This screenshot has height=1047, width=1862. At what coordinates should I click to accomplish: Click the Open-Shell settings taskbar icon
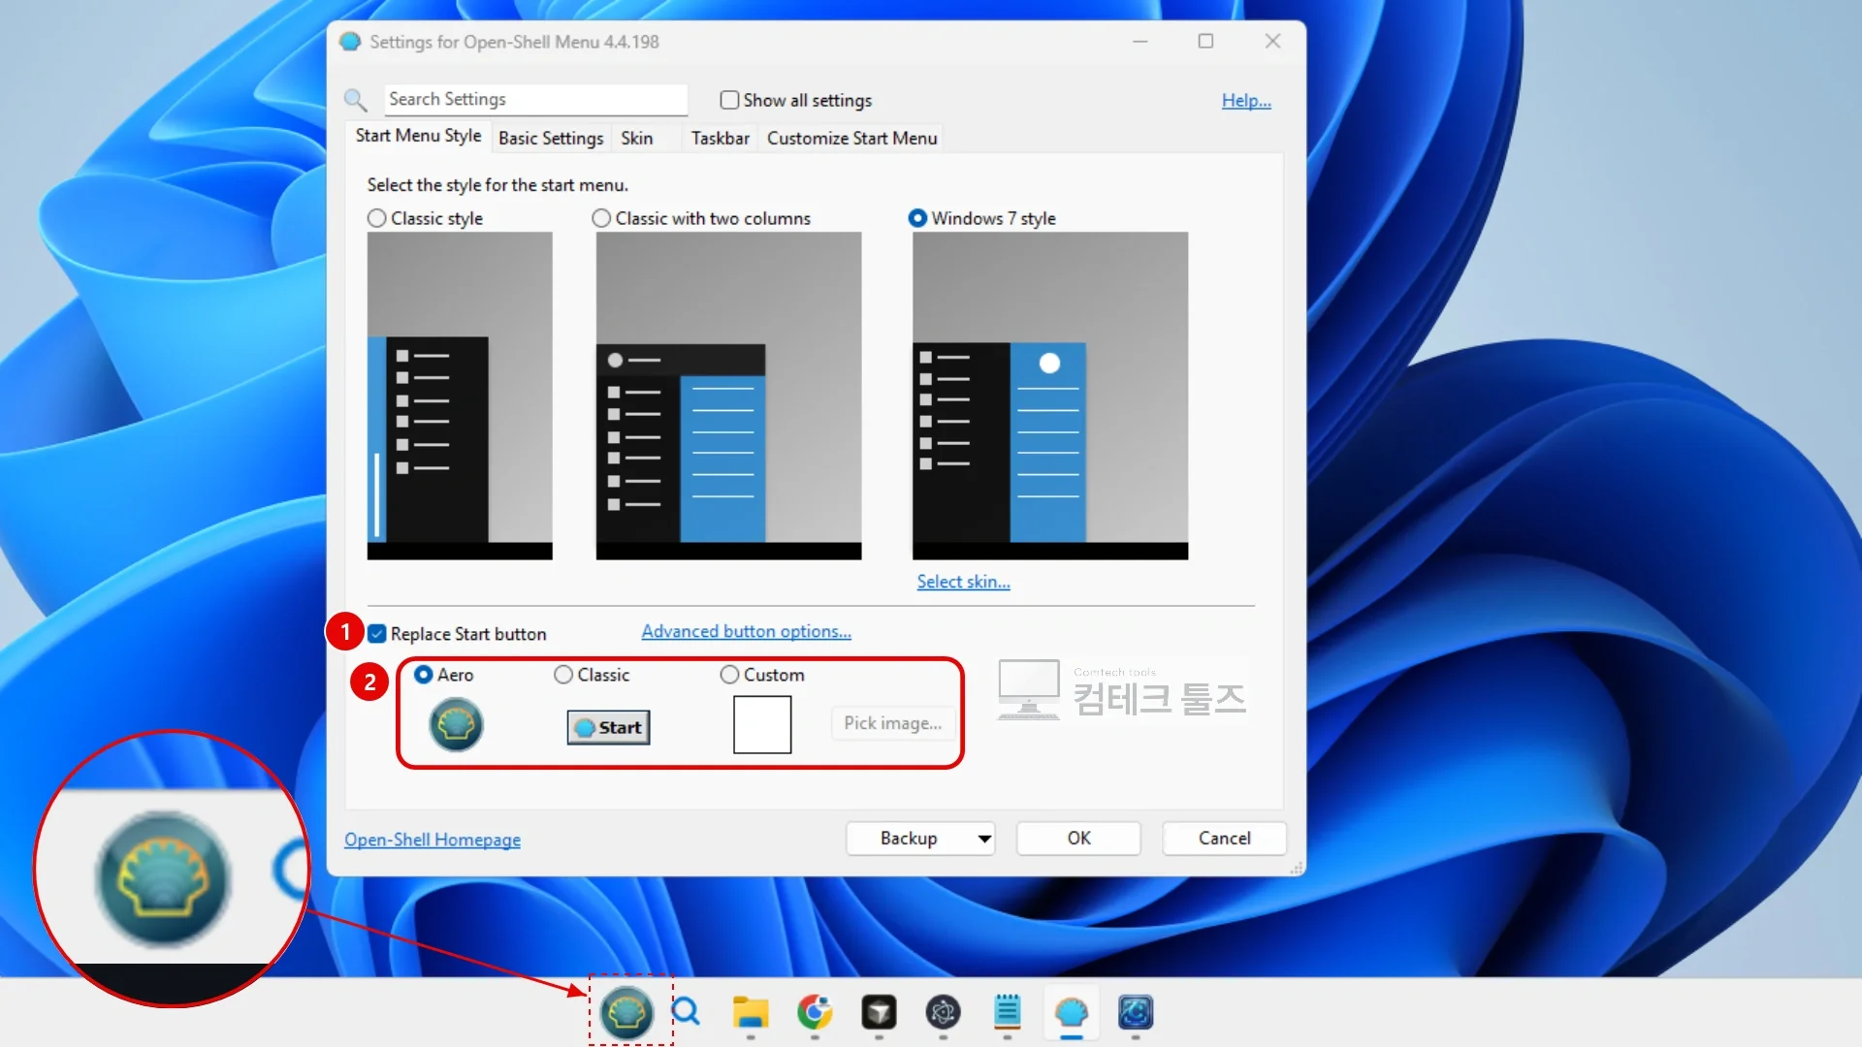(x=1072, y=1012)
